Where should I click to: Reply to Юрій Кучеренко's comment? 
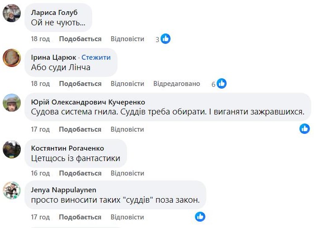tap(127, 129)
